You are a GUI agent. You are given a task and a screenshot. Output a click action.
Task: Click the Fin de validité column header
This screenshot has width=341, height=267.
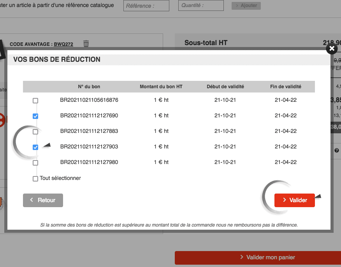(x=285, y=87)
